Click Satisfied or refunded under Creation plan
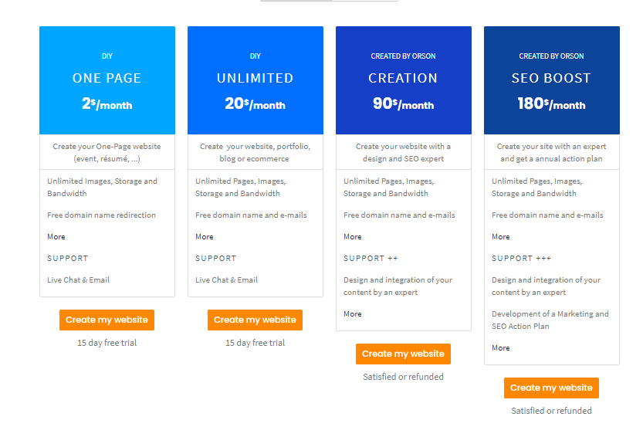643x437 pixels. coord(403,377)
